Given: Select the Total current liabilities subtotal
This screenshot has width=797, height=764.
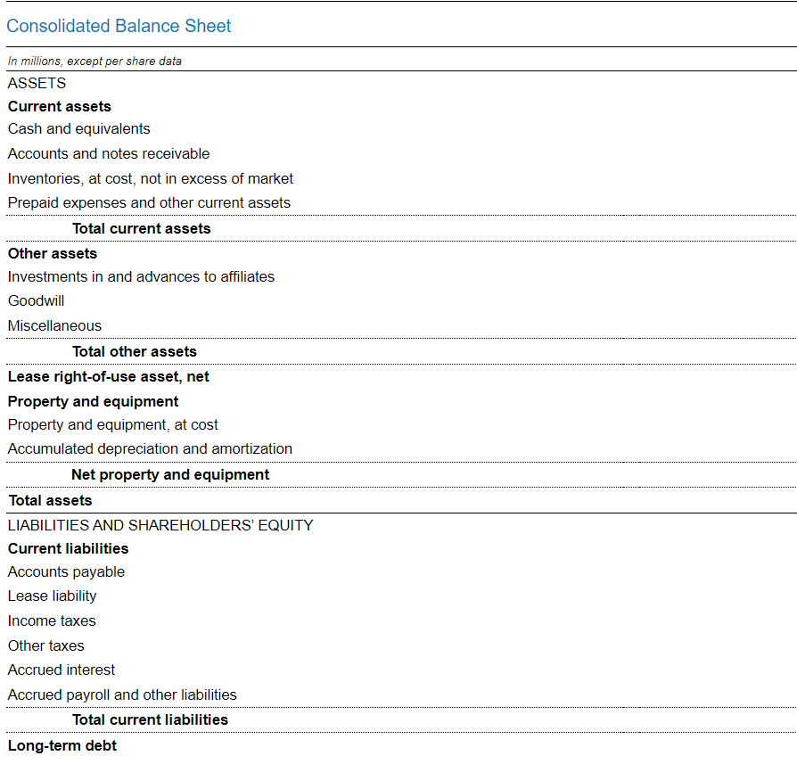Looking at the screenshot, I should 150,719.
